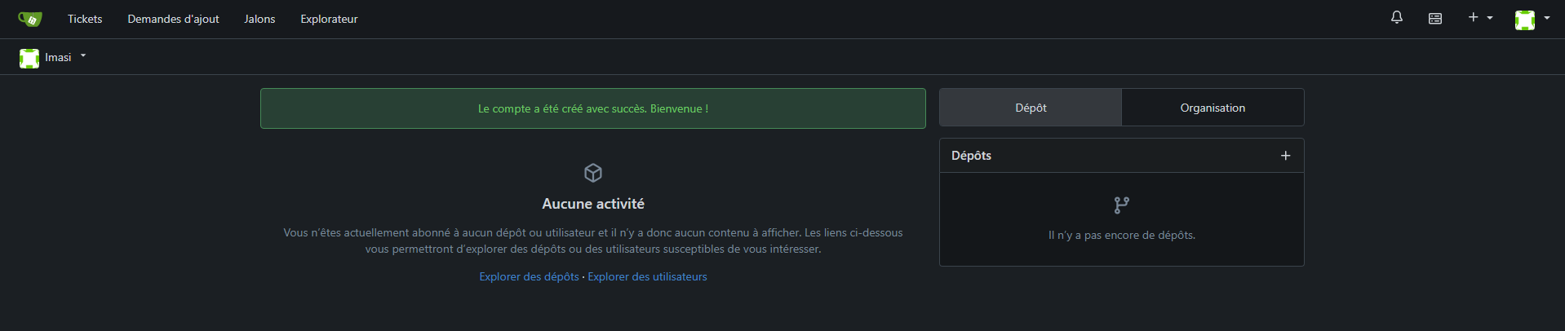Click the plus icon in Dépôts panel

point(1285,156)
